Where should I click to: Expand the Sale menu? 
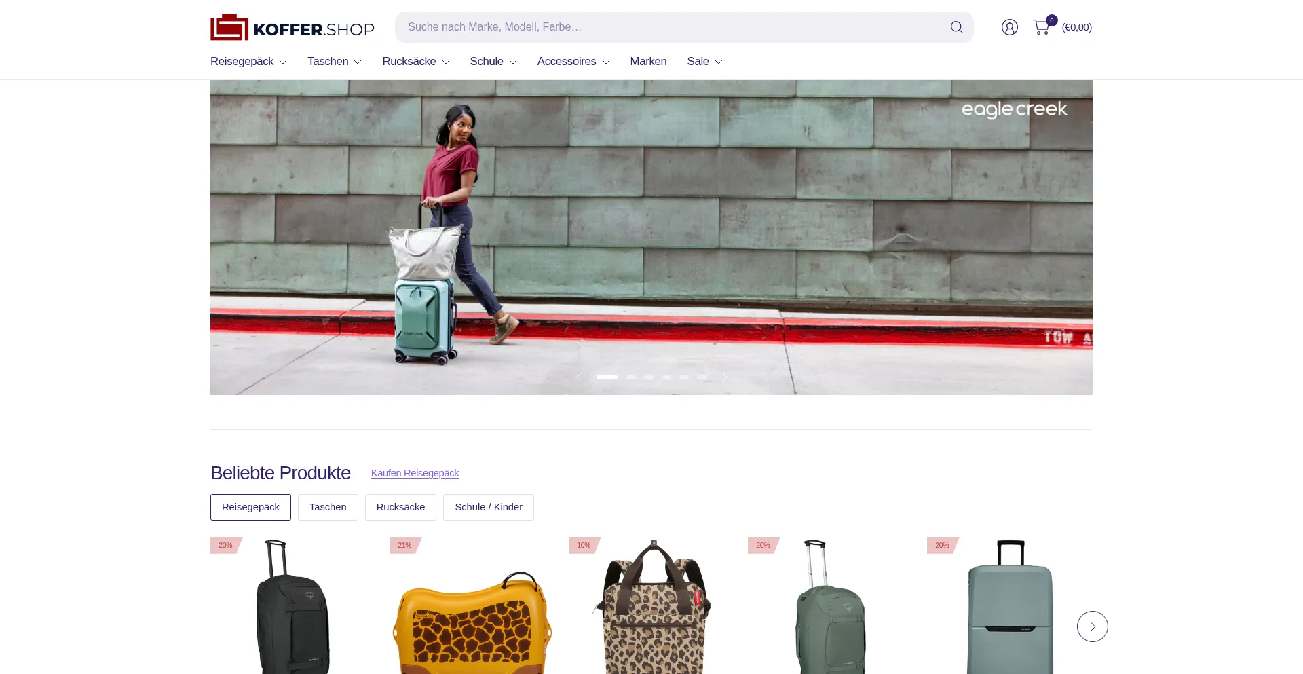[x=704, y=62]
